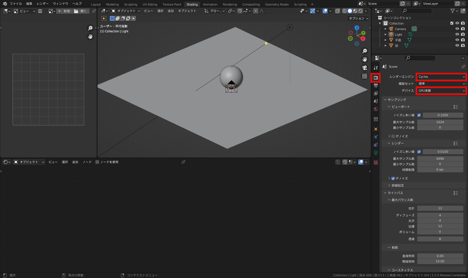Toggle overlays in the 3D viewport

[325, 11]
